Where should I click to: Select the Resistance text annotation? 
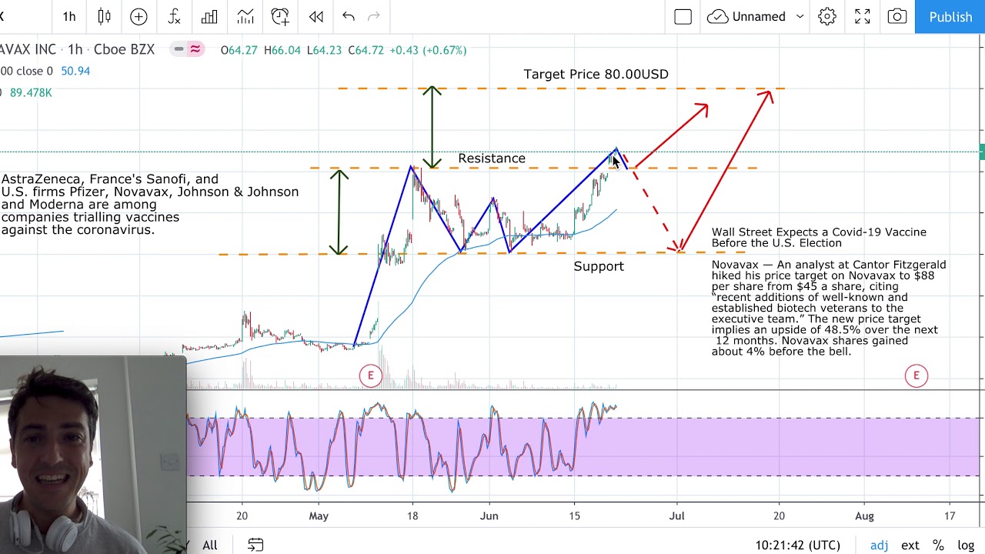point(492,159)
